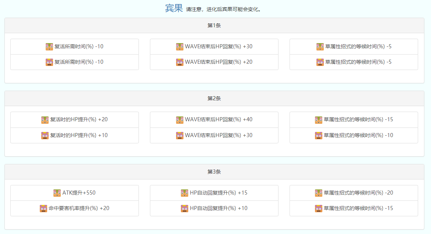This screenshot has height=234, width=431.
Task: Click the 第3条 panel header
Action: [x=214, y=172]
